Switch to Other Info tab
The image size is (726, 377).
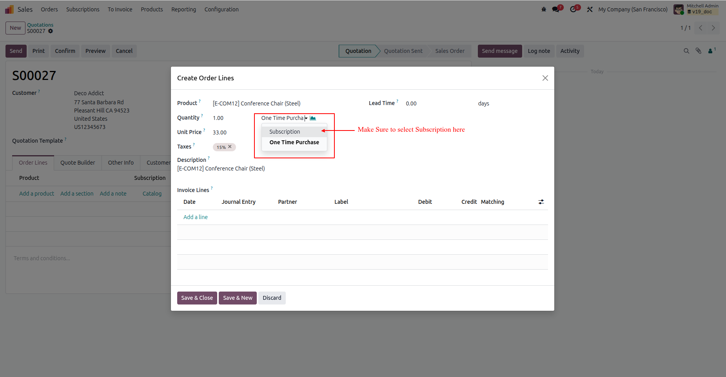pos(121,163)
